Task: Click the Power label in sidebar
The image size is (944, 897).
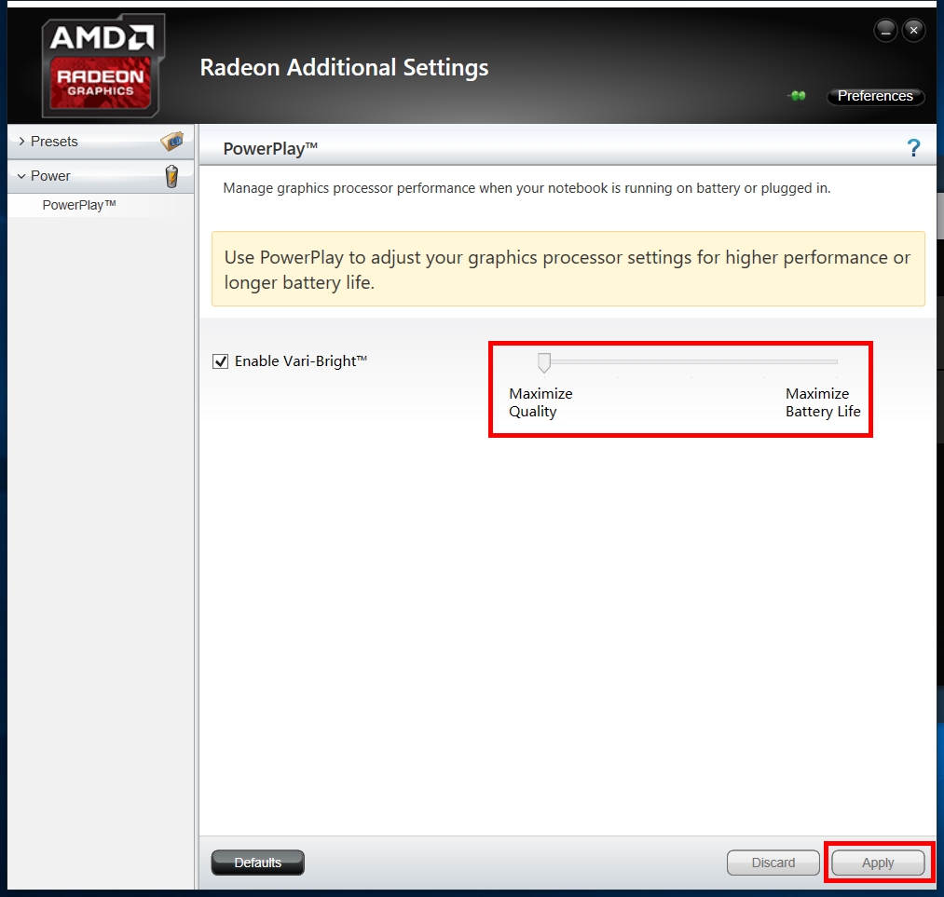Action: [x=50, y=176]
